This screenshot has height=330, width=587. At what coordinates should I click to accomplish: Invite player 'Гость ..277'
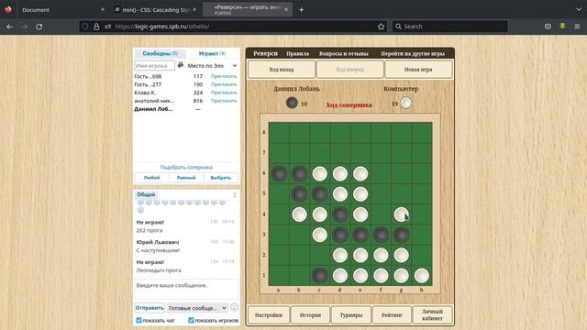224,84
